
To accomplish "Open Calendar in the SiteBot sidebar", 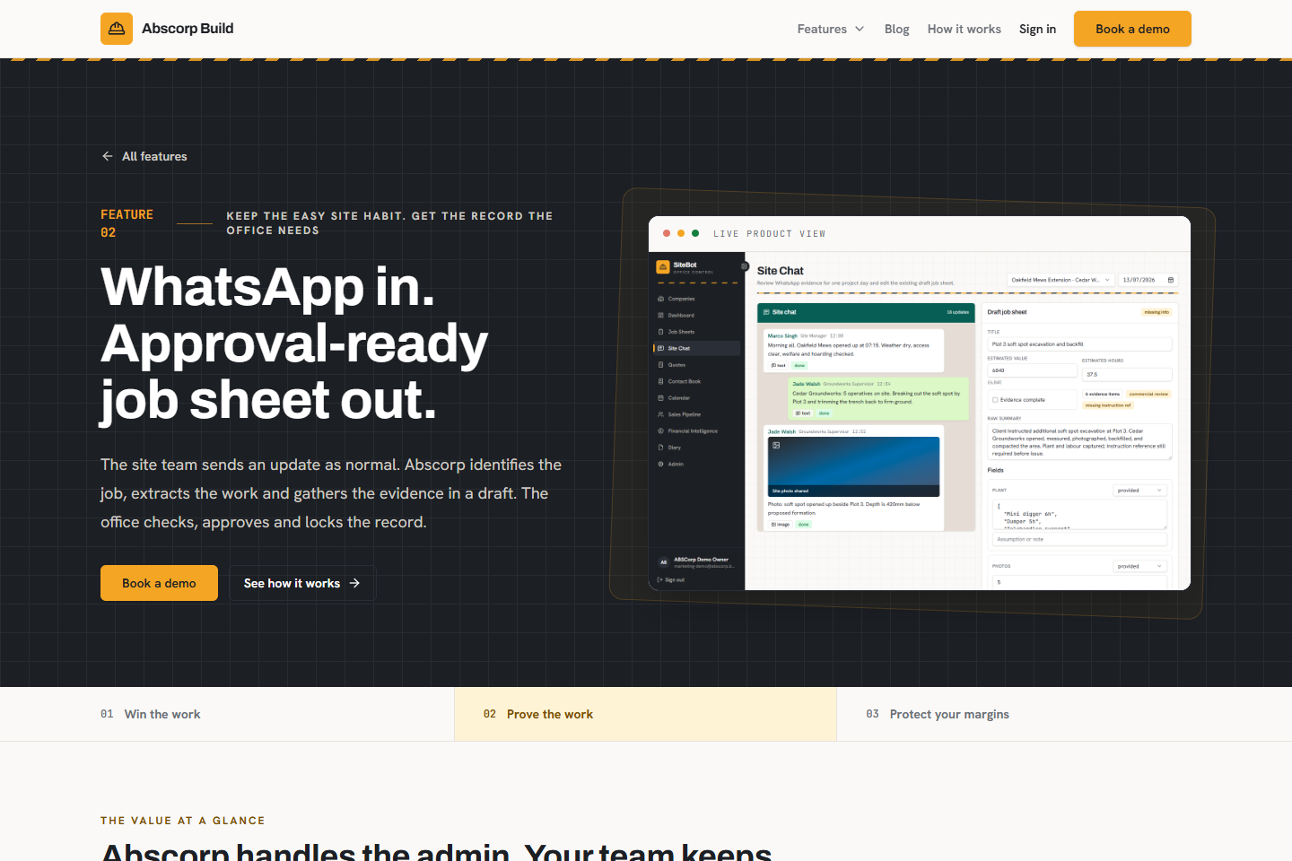I will (697, 398).
